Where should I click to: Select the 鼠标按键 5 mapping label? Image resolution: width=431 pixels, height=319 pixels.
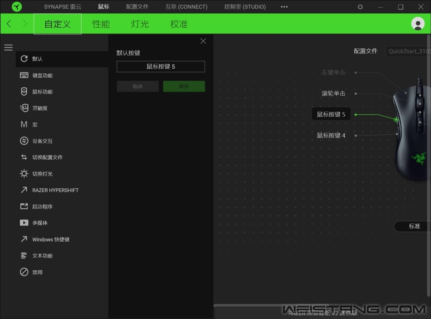click(x=331, y=114)
